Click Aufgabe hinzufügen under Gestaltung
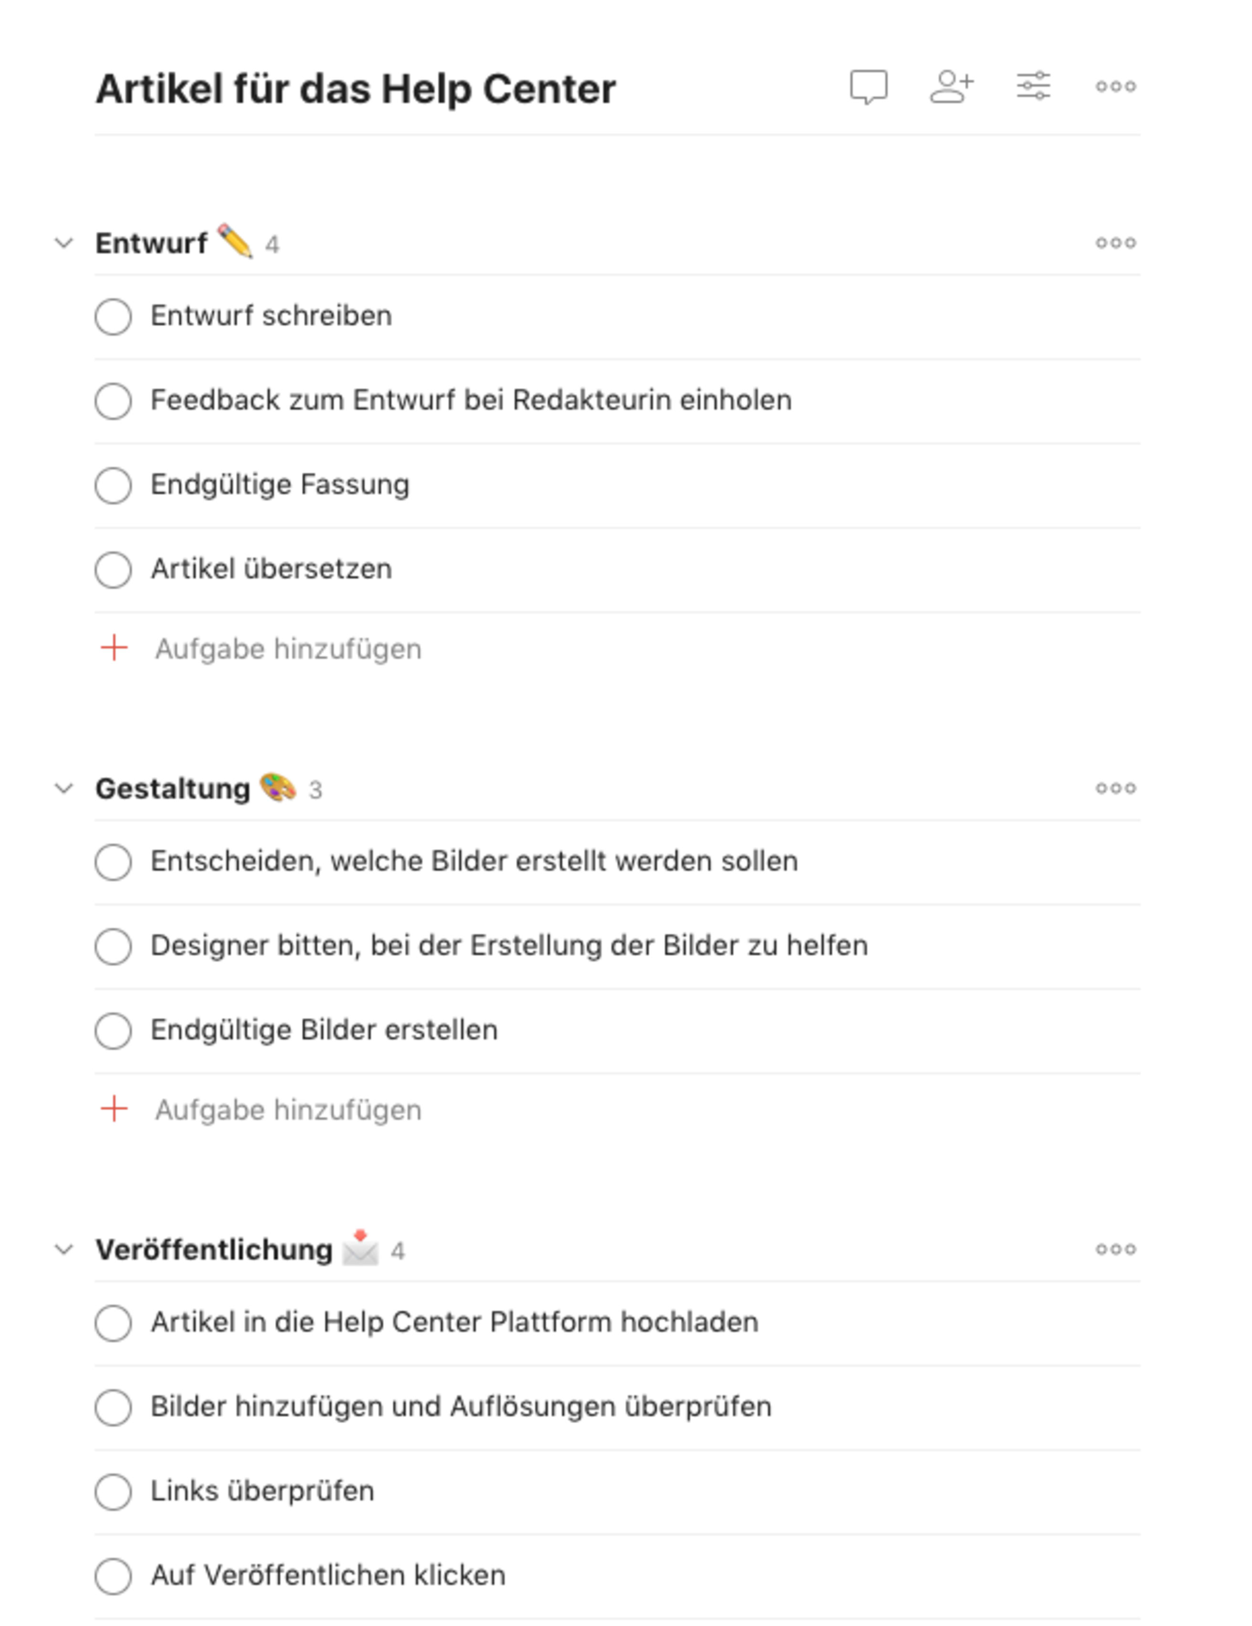1252x1626 pixels. [288, 1110]
